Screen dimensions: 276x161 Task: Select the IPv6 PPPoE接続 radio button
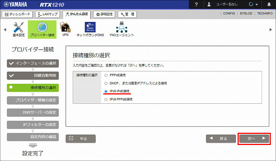(x=106, y=99)
